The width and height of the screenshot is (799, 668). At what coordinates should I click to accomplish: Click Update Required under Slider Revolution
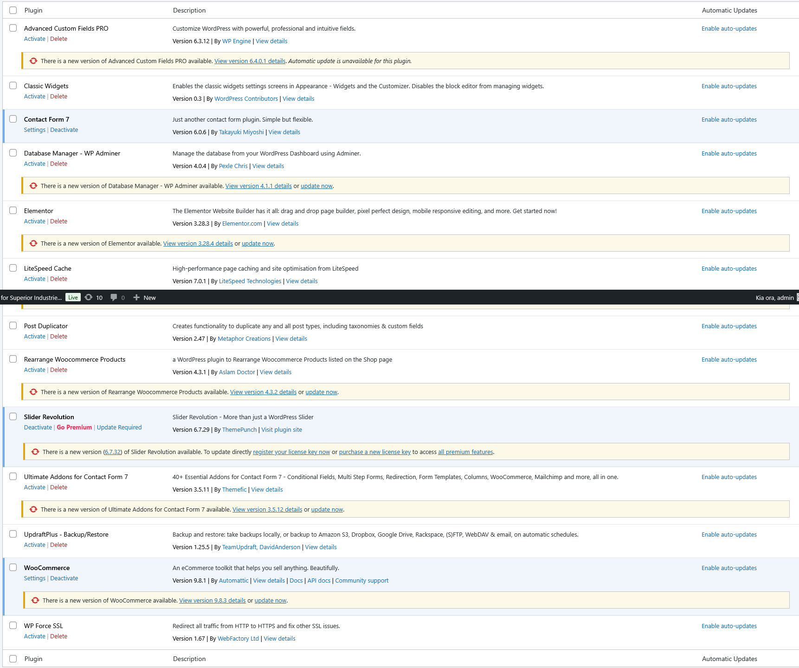(x=119, y=428)
